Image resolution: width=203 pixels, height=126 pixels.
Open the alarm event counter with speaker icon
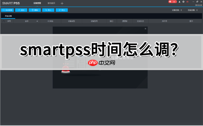173,2
